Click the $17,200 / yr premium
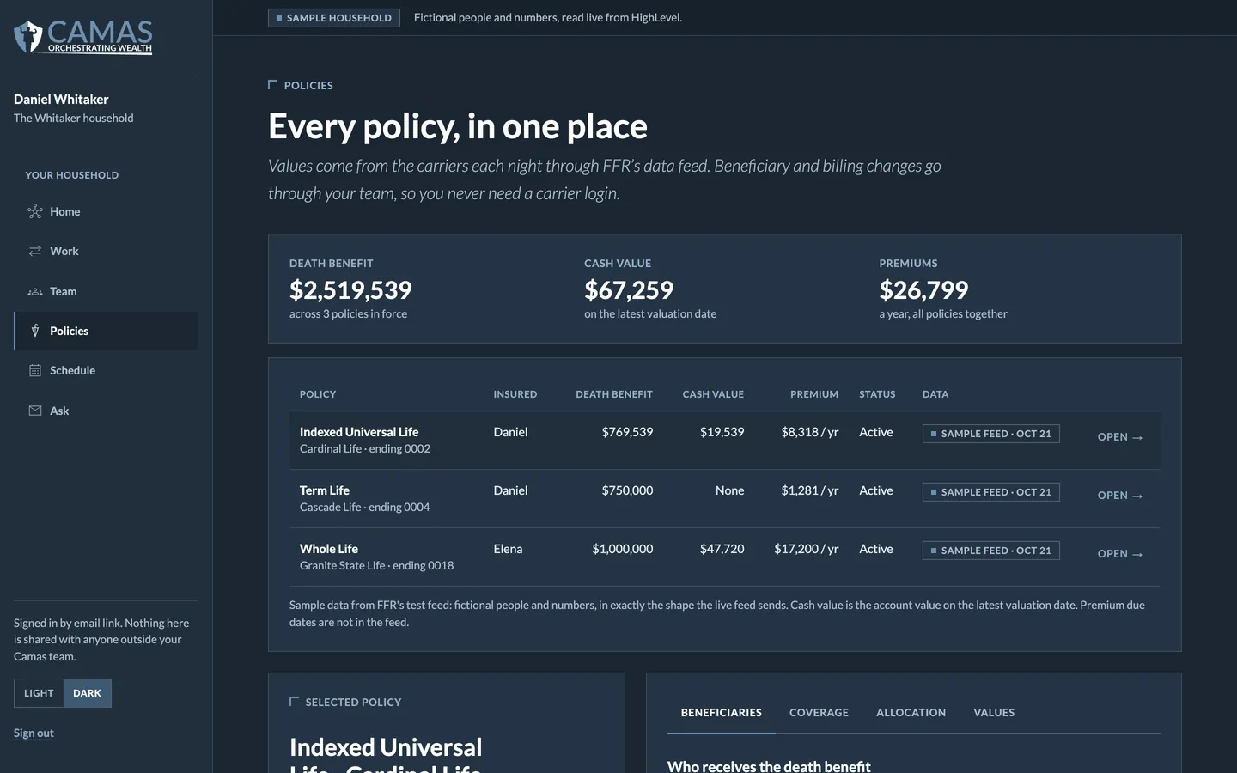Viewport: 1237px width, 773px height. pos(807,549)
